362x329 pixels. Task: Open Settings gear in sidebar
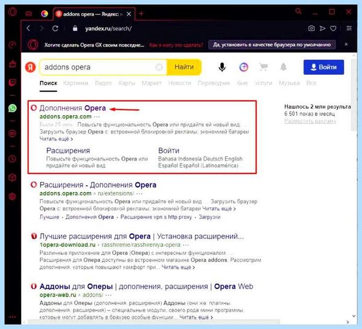coord(12,196)
